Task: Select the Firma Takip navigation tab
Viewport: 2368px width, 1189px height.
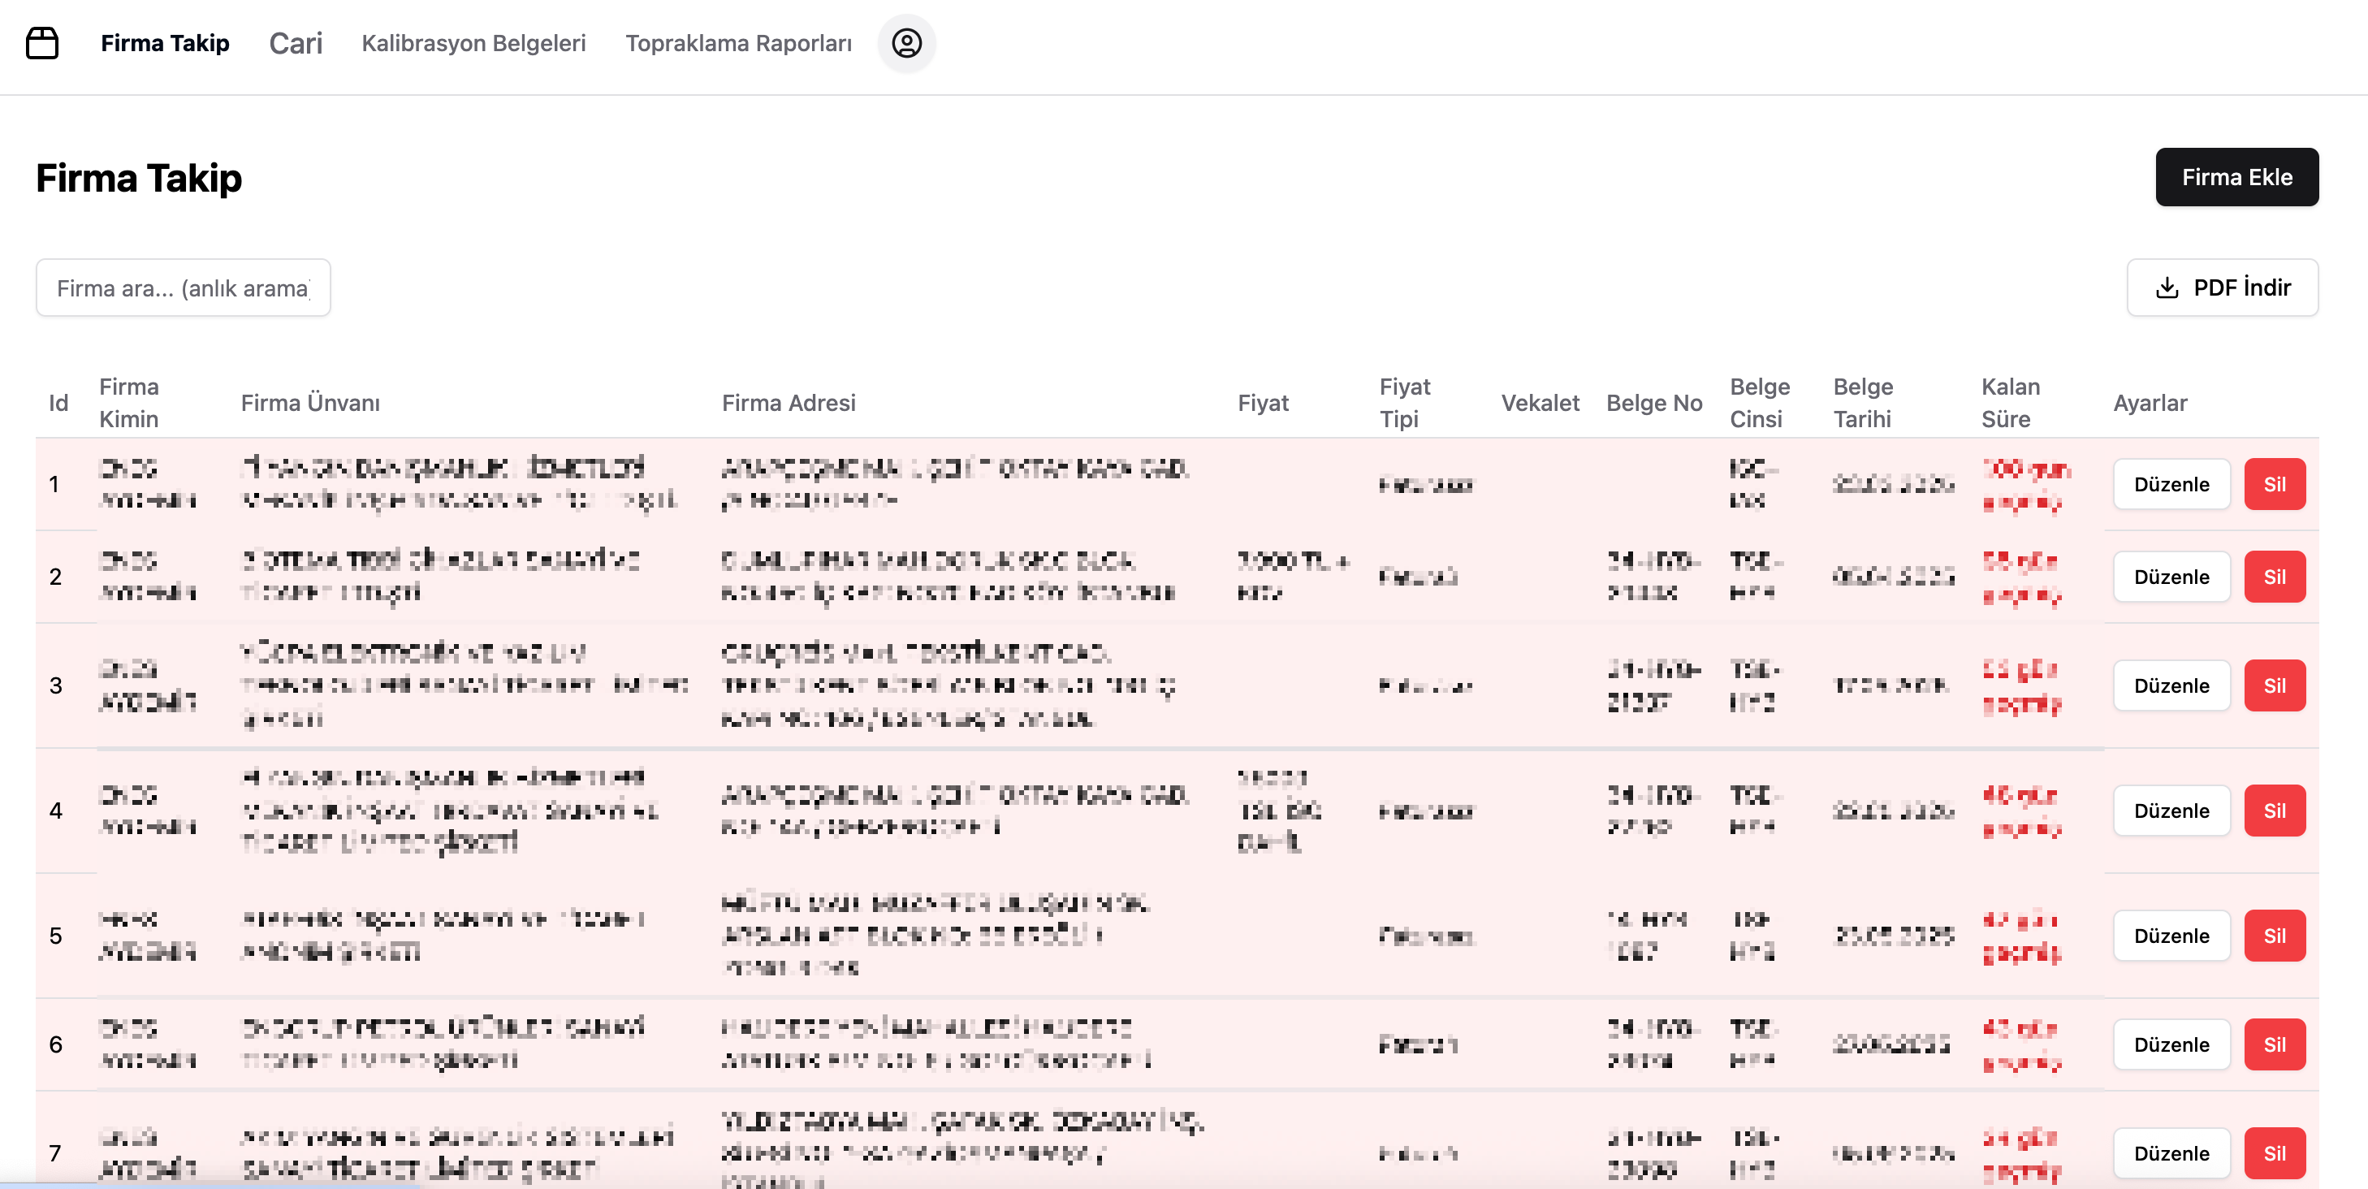Action: point(166,43)
